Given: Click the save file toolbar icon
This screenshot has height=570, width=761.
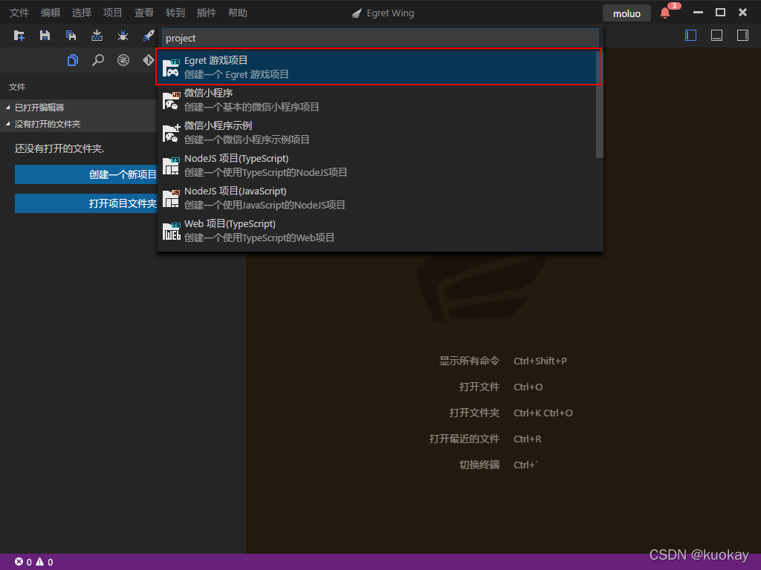Looking at the screenshot, I should pos(45,36).
